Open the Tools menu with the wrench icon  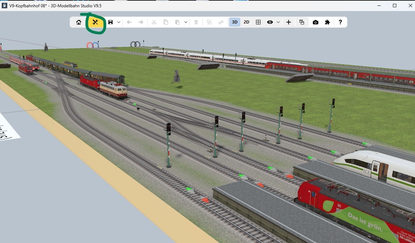coord(95,22)
